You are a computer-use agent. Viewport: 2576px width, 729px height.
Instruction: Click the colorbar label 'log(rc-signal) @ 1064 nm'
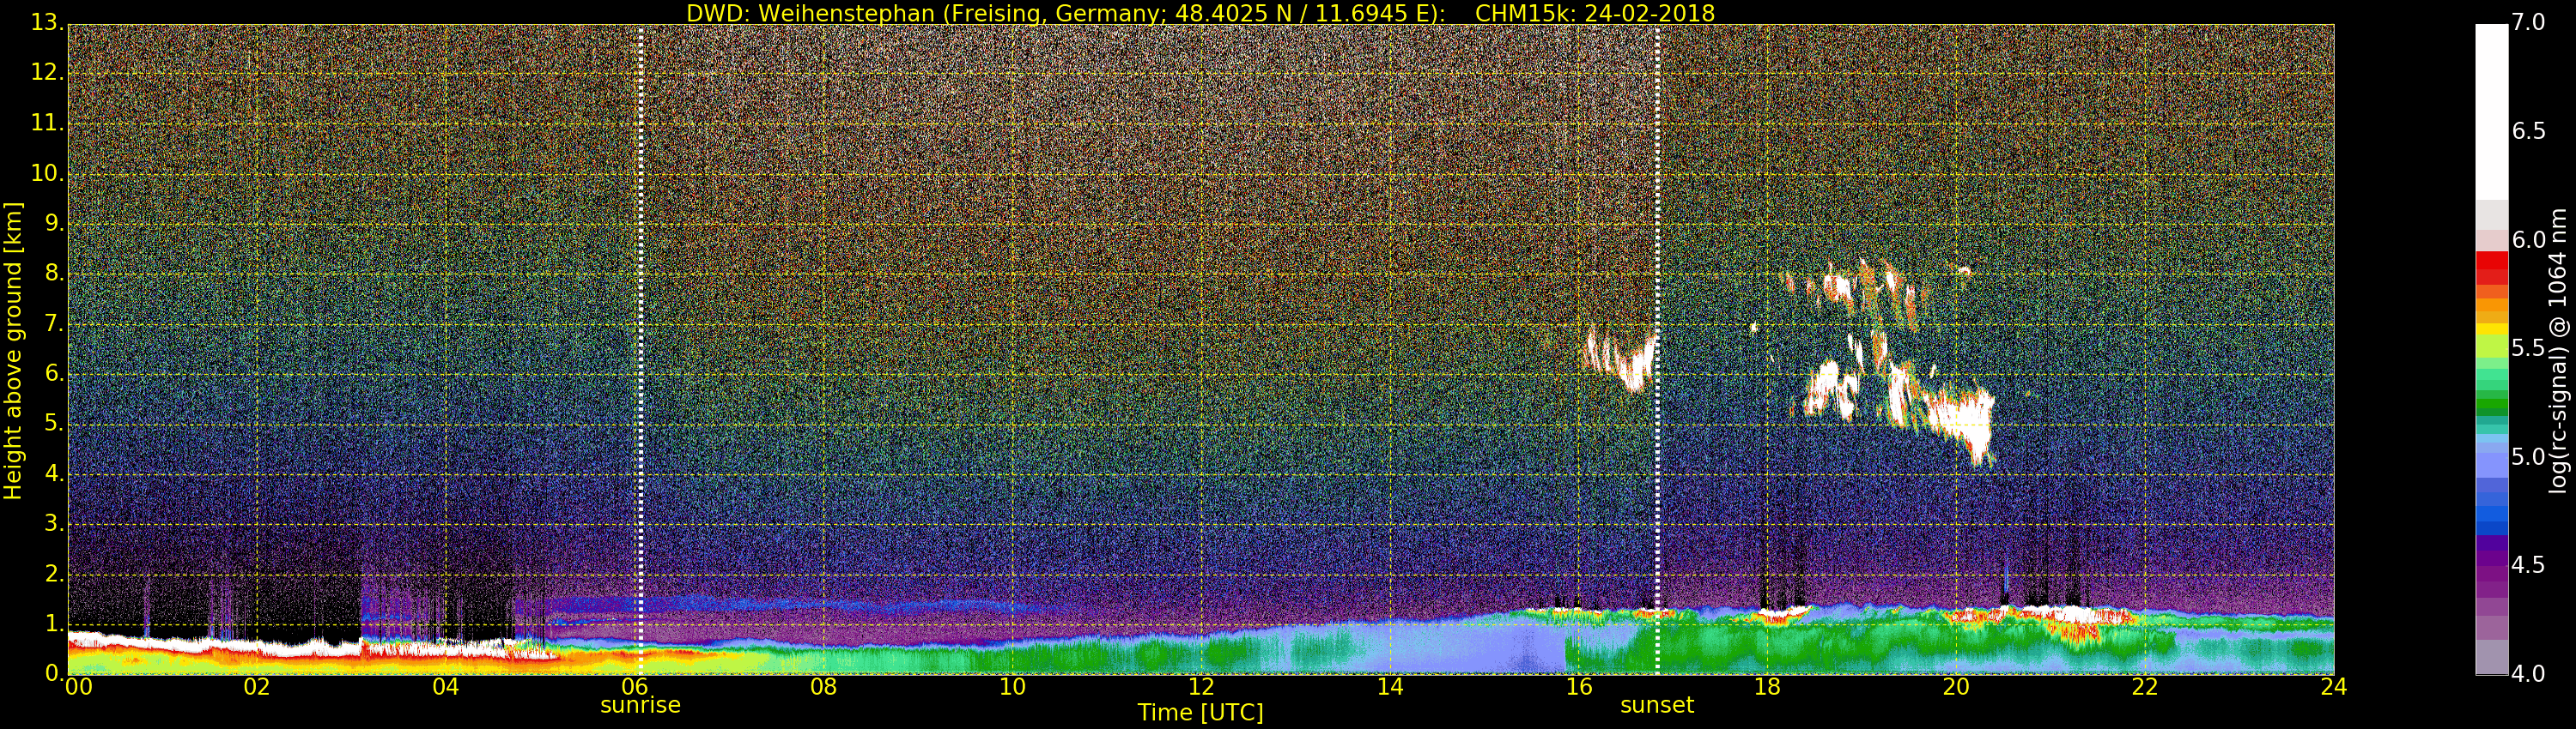(x=2559, y=350)
